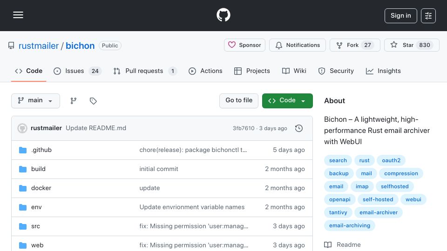447x251 pixels.
Task: Select the backup topic tag
Action: pyautogui.click(x=339, y=173)
